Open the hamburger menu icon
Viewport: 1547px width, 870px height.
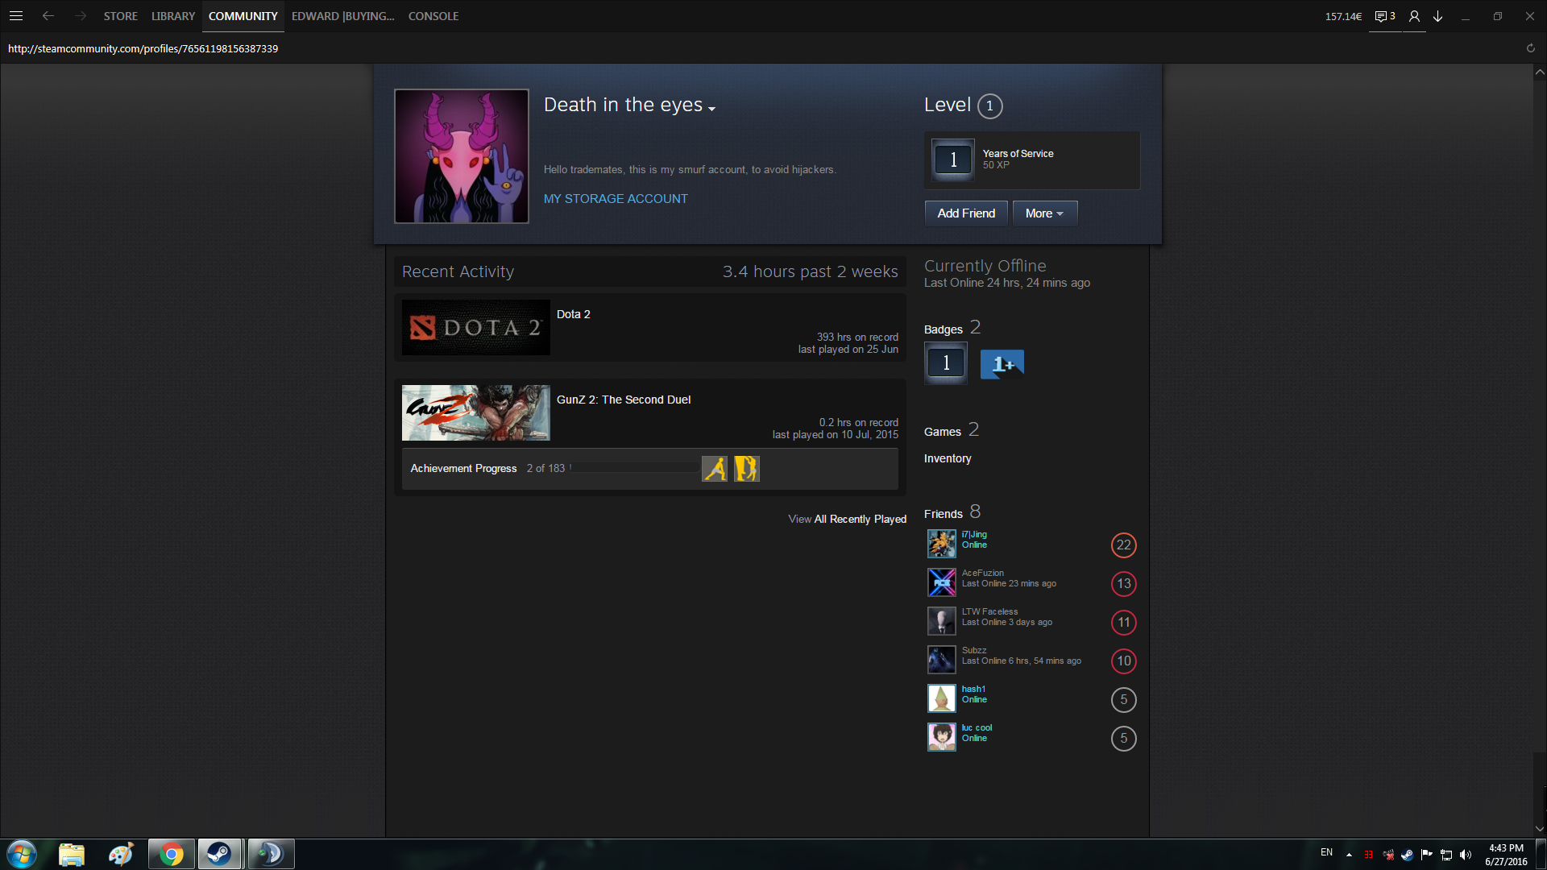tap(15, 16)
